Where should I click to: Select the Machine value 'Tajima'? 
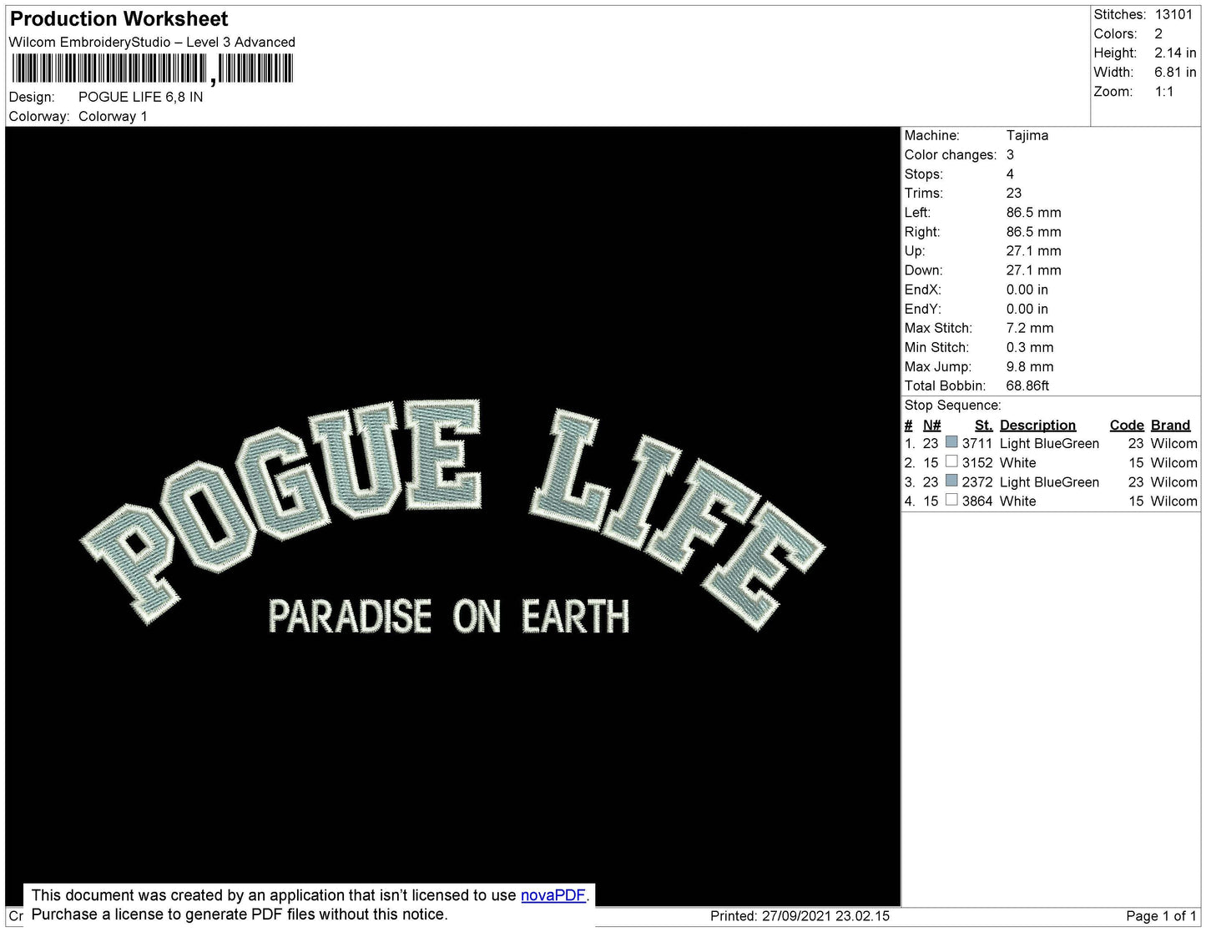coord(1027,135)
